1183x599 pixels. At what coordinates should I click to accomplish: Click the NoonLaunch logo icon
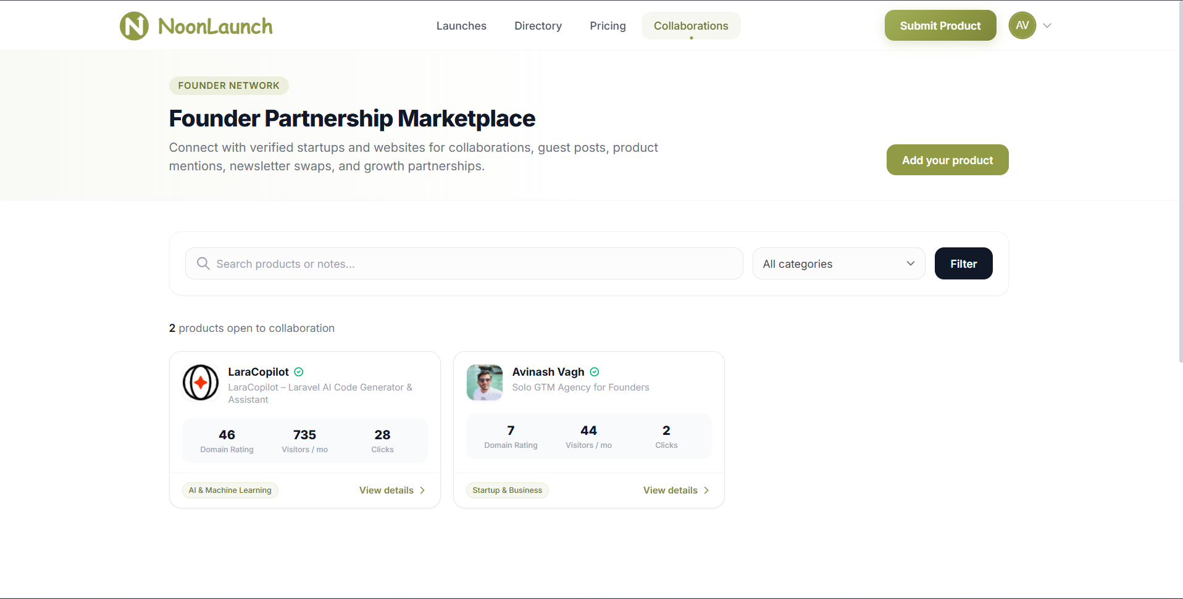pos(134,26)
